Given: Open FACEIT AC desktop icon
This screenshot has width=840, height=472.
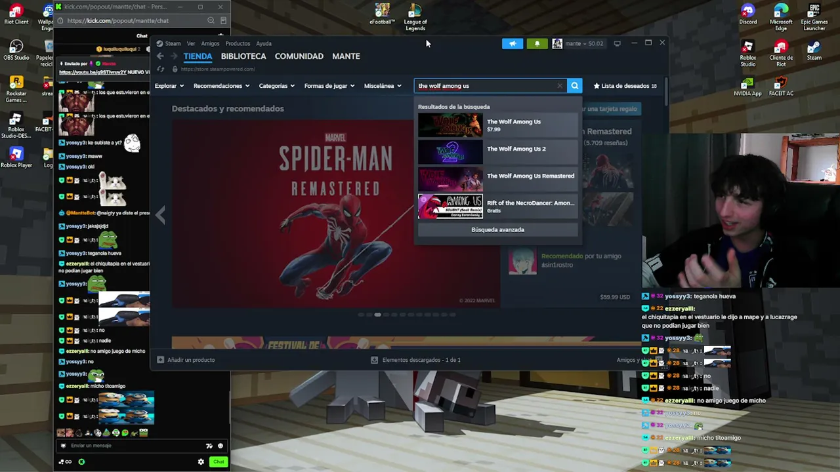Looking at the screenshot, I should (x=781, y=87).
